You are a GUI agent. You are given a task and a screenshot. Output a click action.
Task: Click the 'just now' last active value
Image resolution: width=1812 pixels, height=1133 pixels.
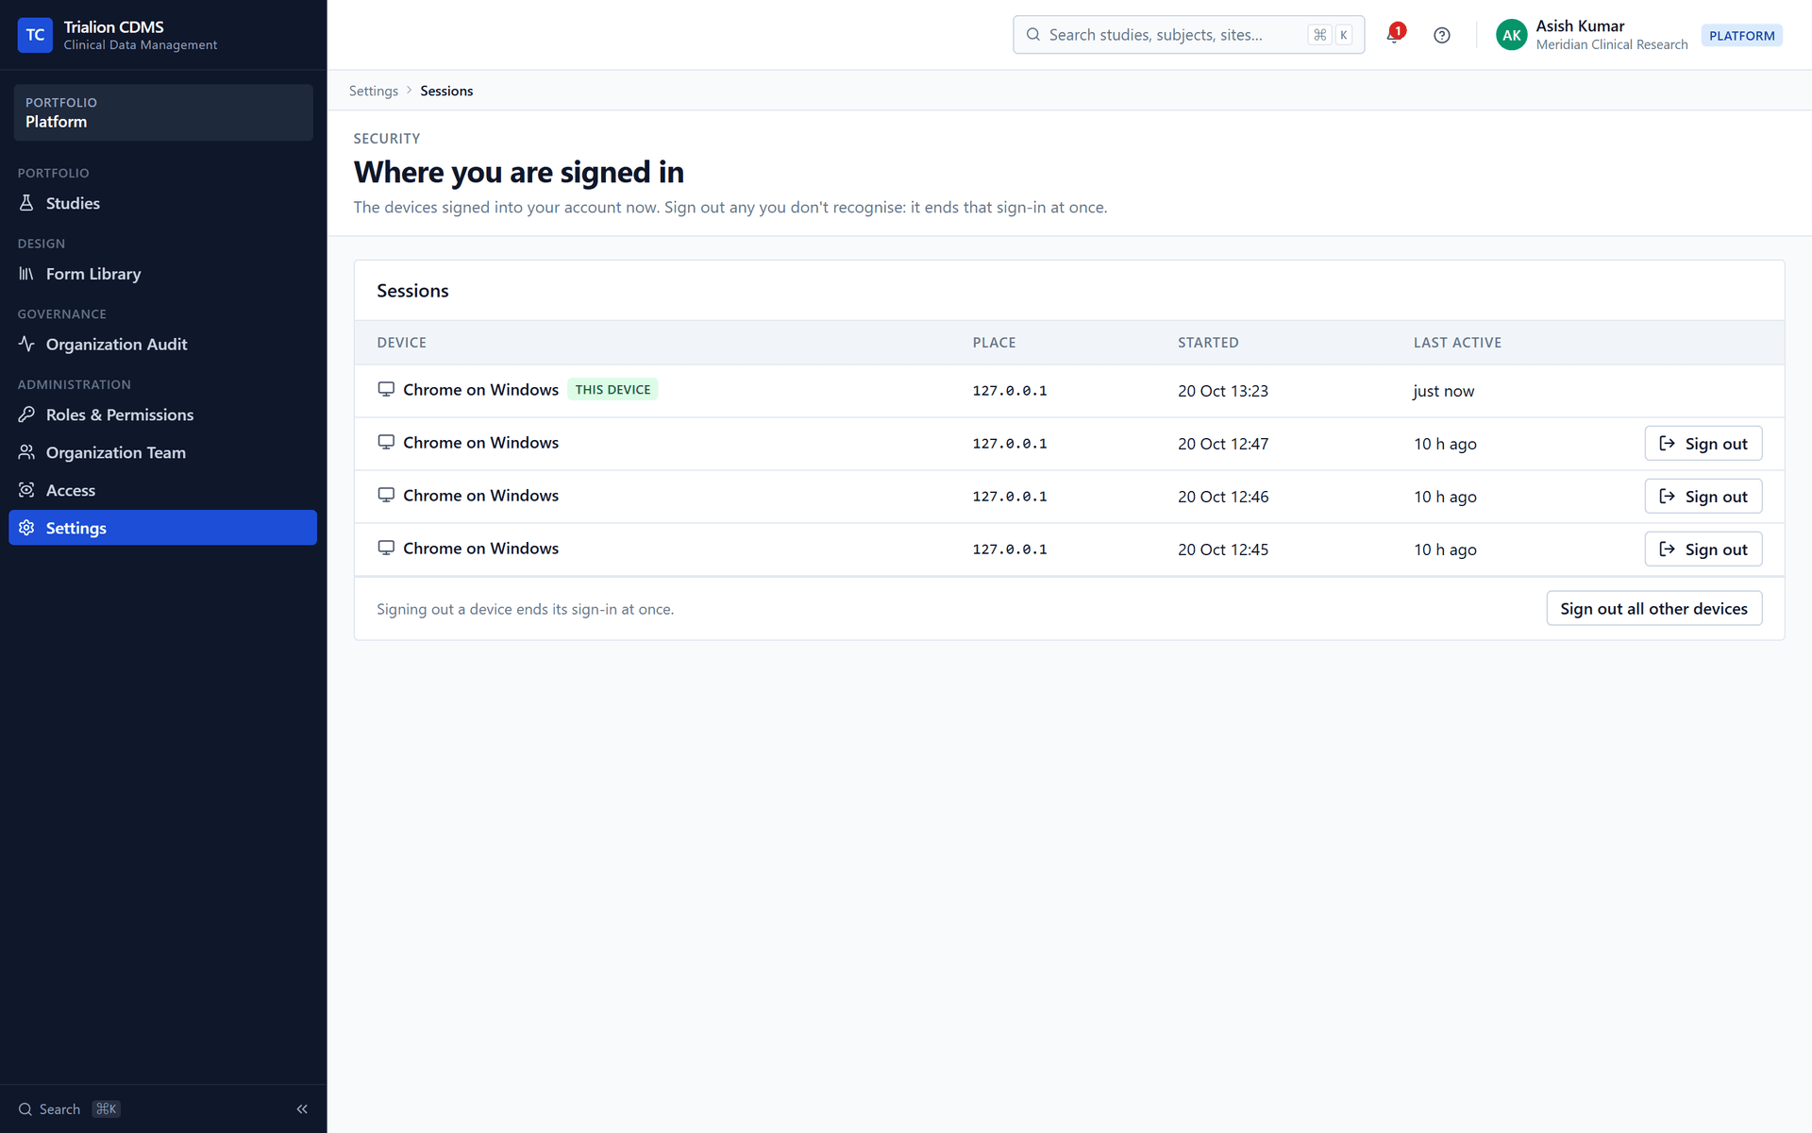(x=1443, y=391)
